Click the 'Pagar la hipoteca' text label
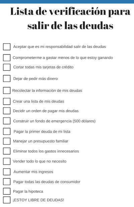 (x=28, y=192)
